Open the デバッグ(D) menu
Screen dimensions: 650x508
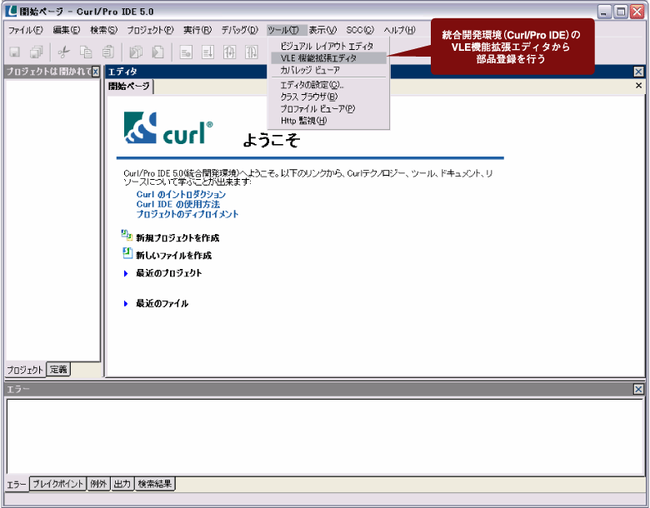(x=240, y=30)
